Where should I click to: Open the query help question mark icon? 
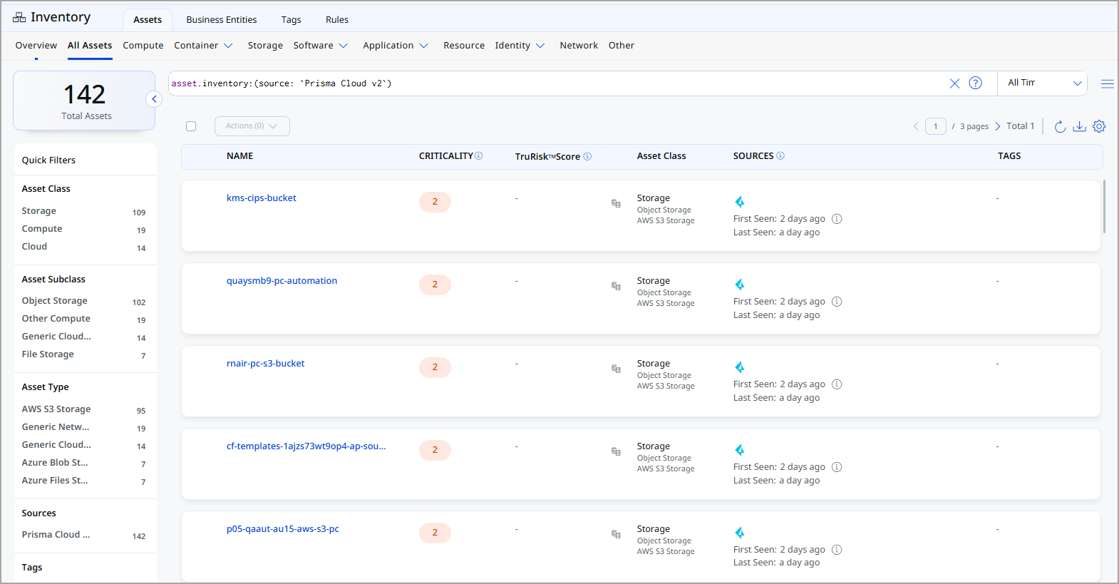(975, 83)
